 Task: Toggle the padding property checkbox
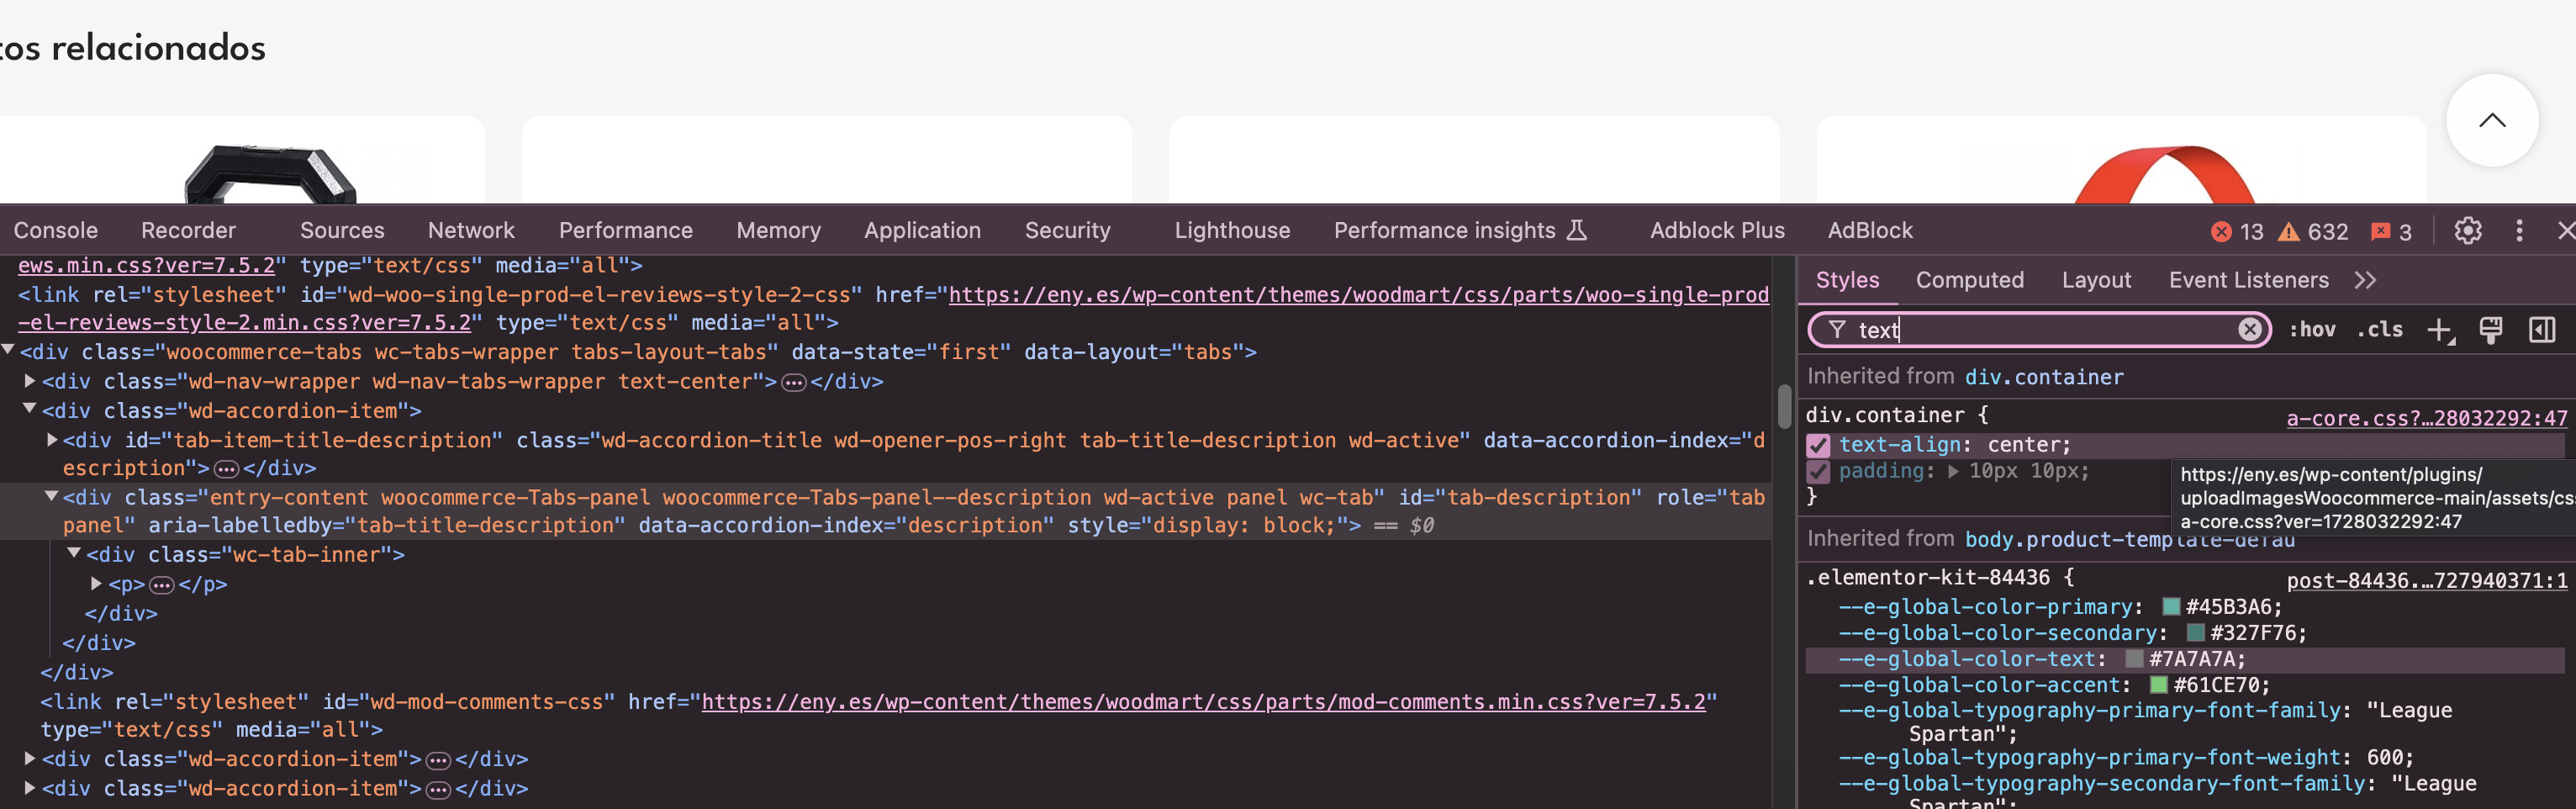pos(1818,471)
